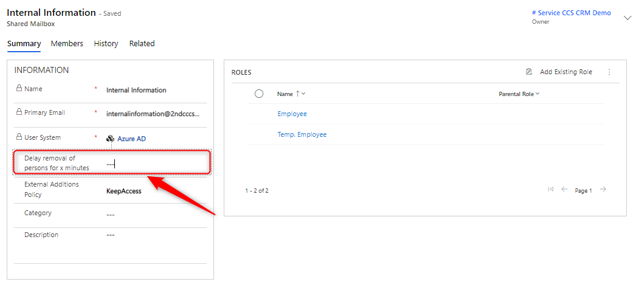642x293 pixels.
Task: Open the Roles grid more options menu
Action: 609,72
